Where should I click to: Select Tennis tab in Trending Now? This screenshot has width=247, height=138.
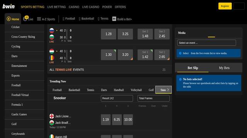[90, 90]
